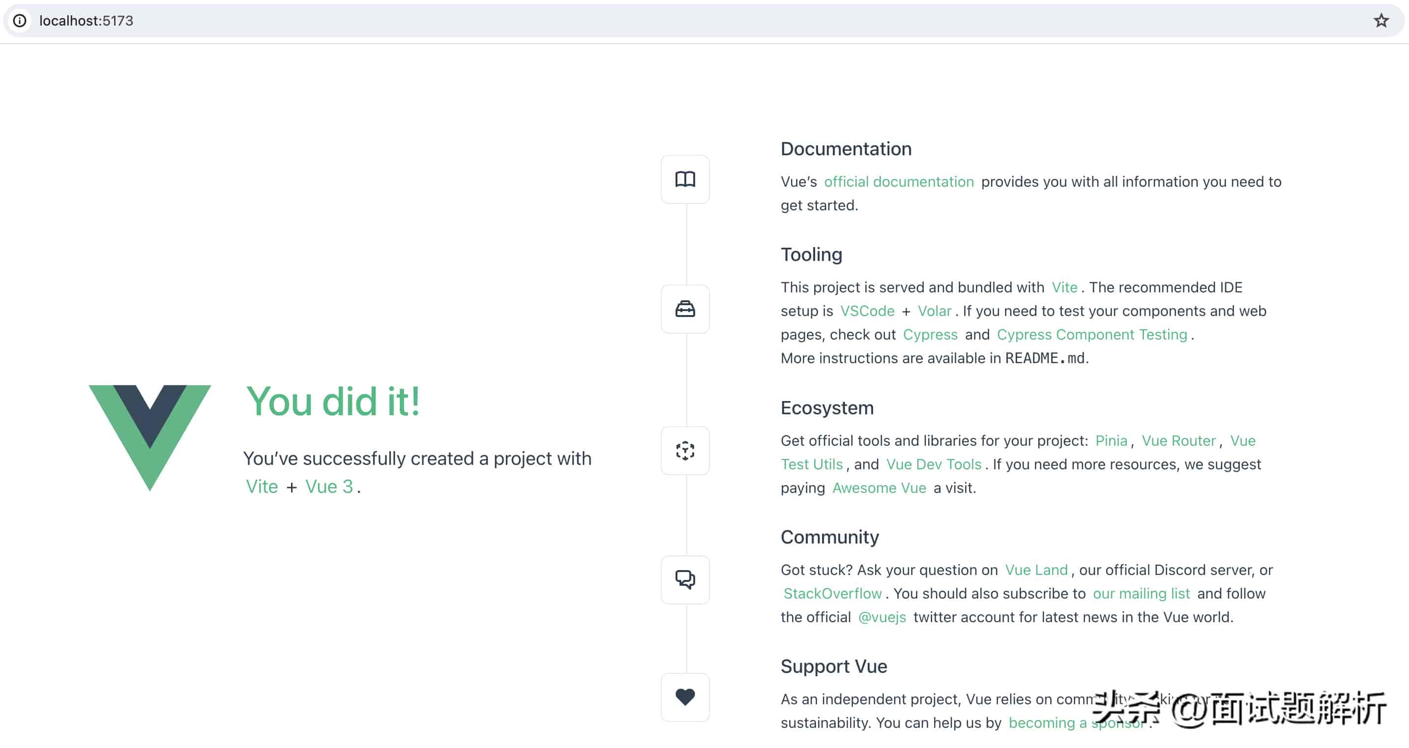Screen dimensions: 1409x748
Task: Bookmark this page with the star icon
Action: pyautogui.click(x=1381, y=21)
